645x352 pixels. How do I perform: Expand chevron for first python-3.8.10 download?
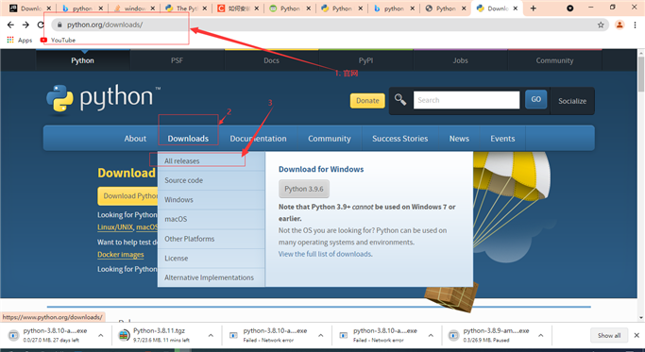[100, 336]
